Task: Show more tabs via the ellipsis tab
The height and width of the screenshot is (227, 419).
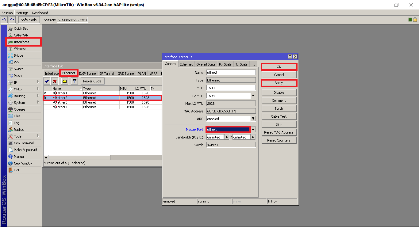Action: tap(253, 64)
